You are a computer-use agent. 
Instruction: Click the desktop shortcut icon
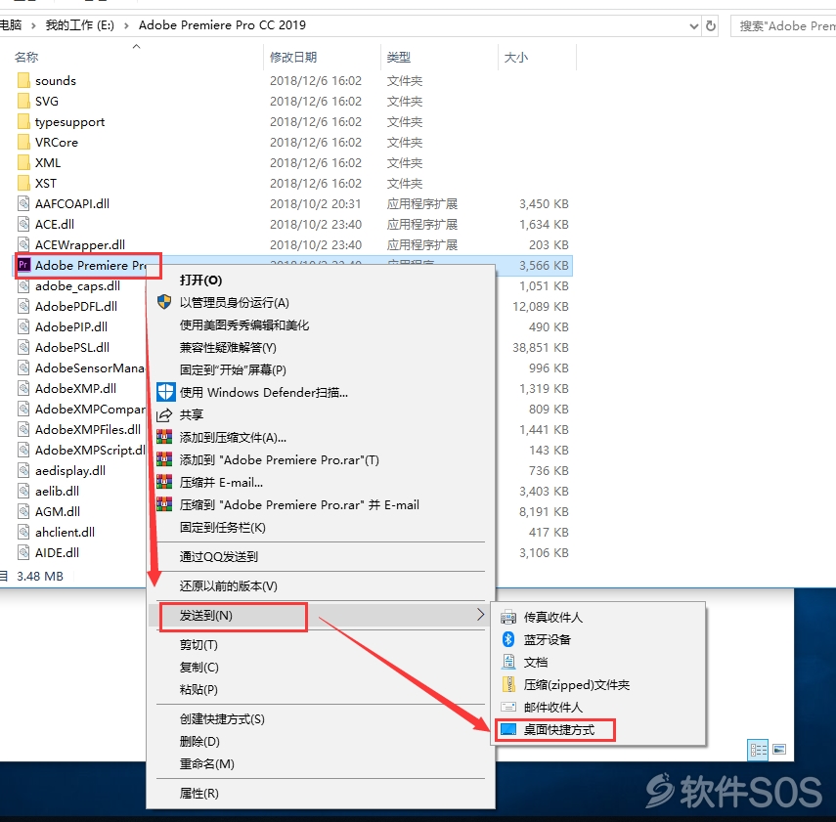(x=508, y=729)
